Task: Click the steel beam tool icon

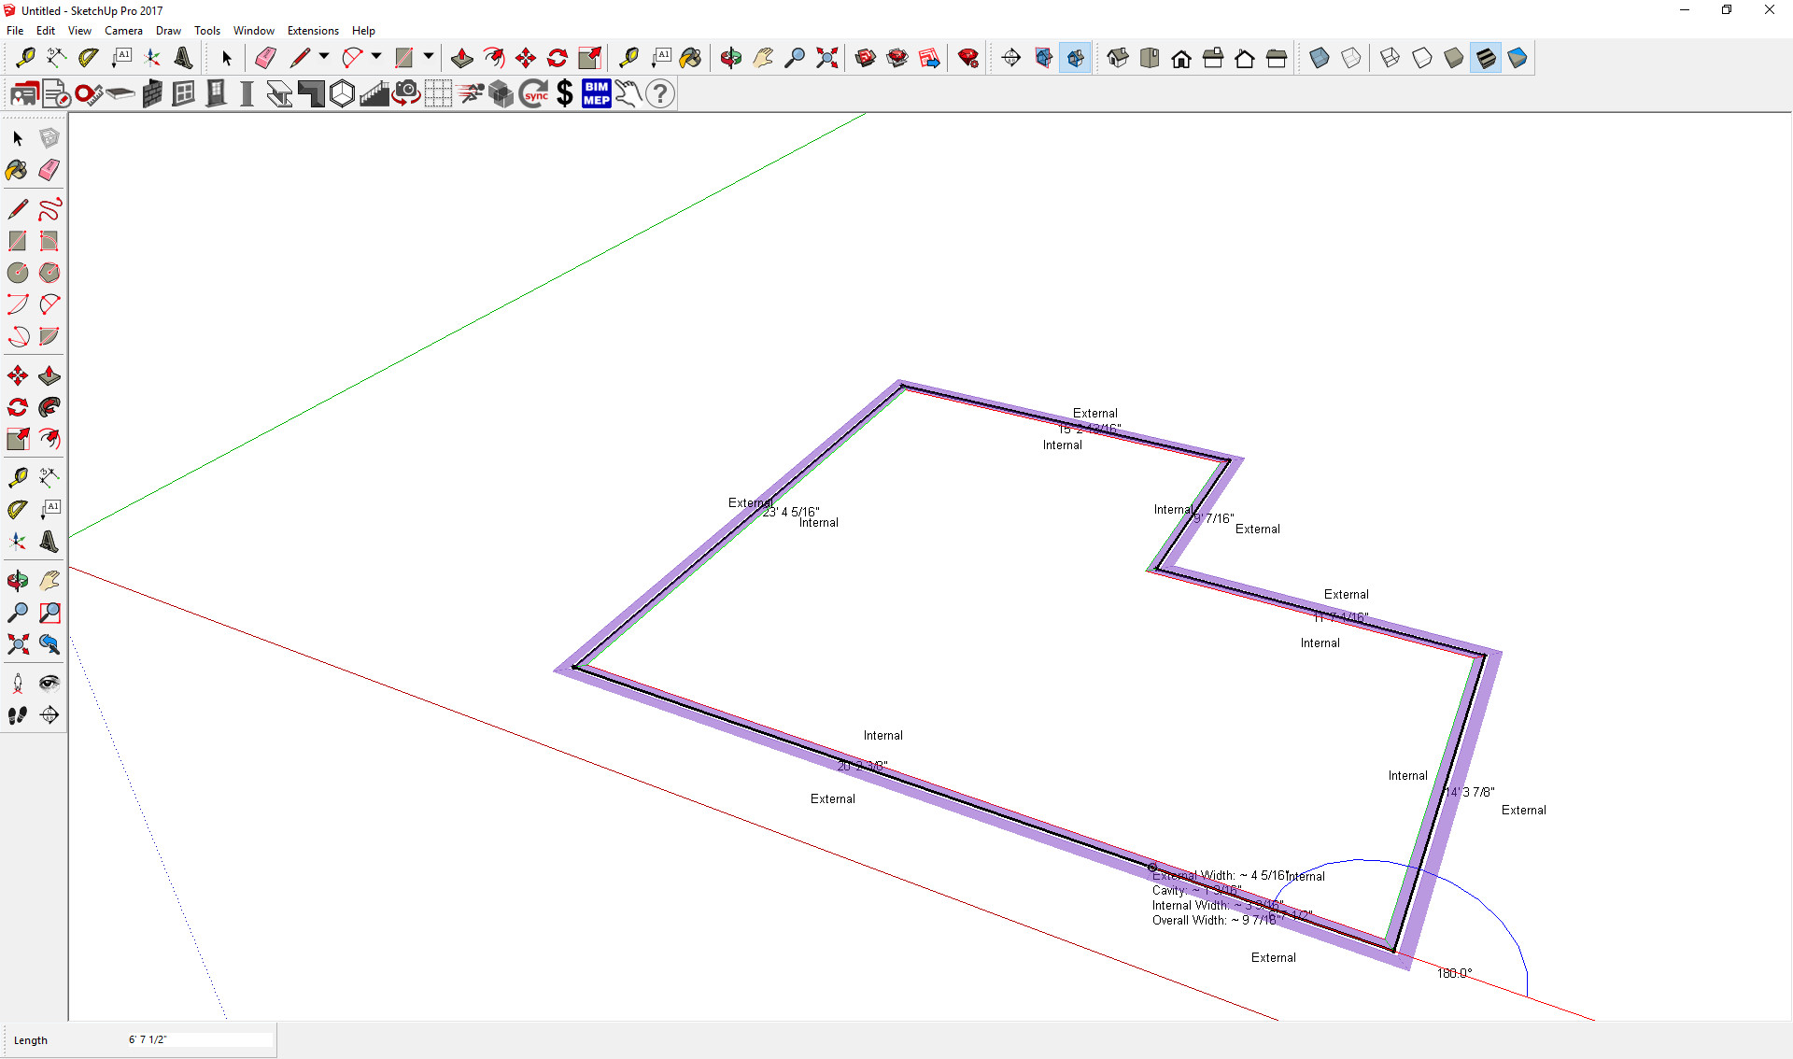Action: click(x=279, y=93)
